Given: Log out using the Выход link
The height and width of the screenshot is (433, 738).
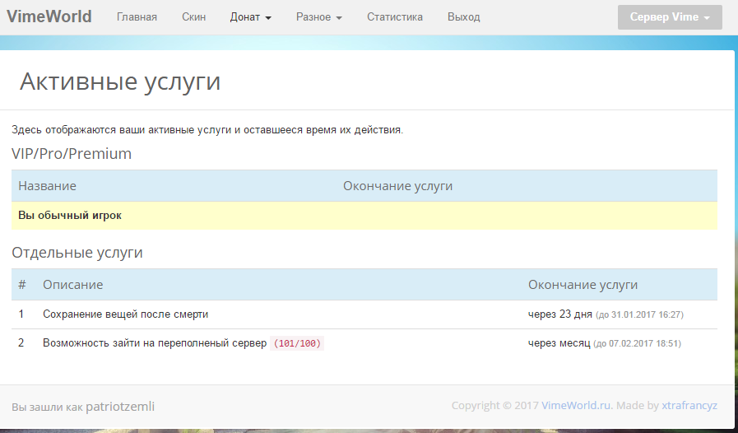Looking at the screenshot, I should 463,17.
